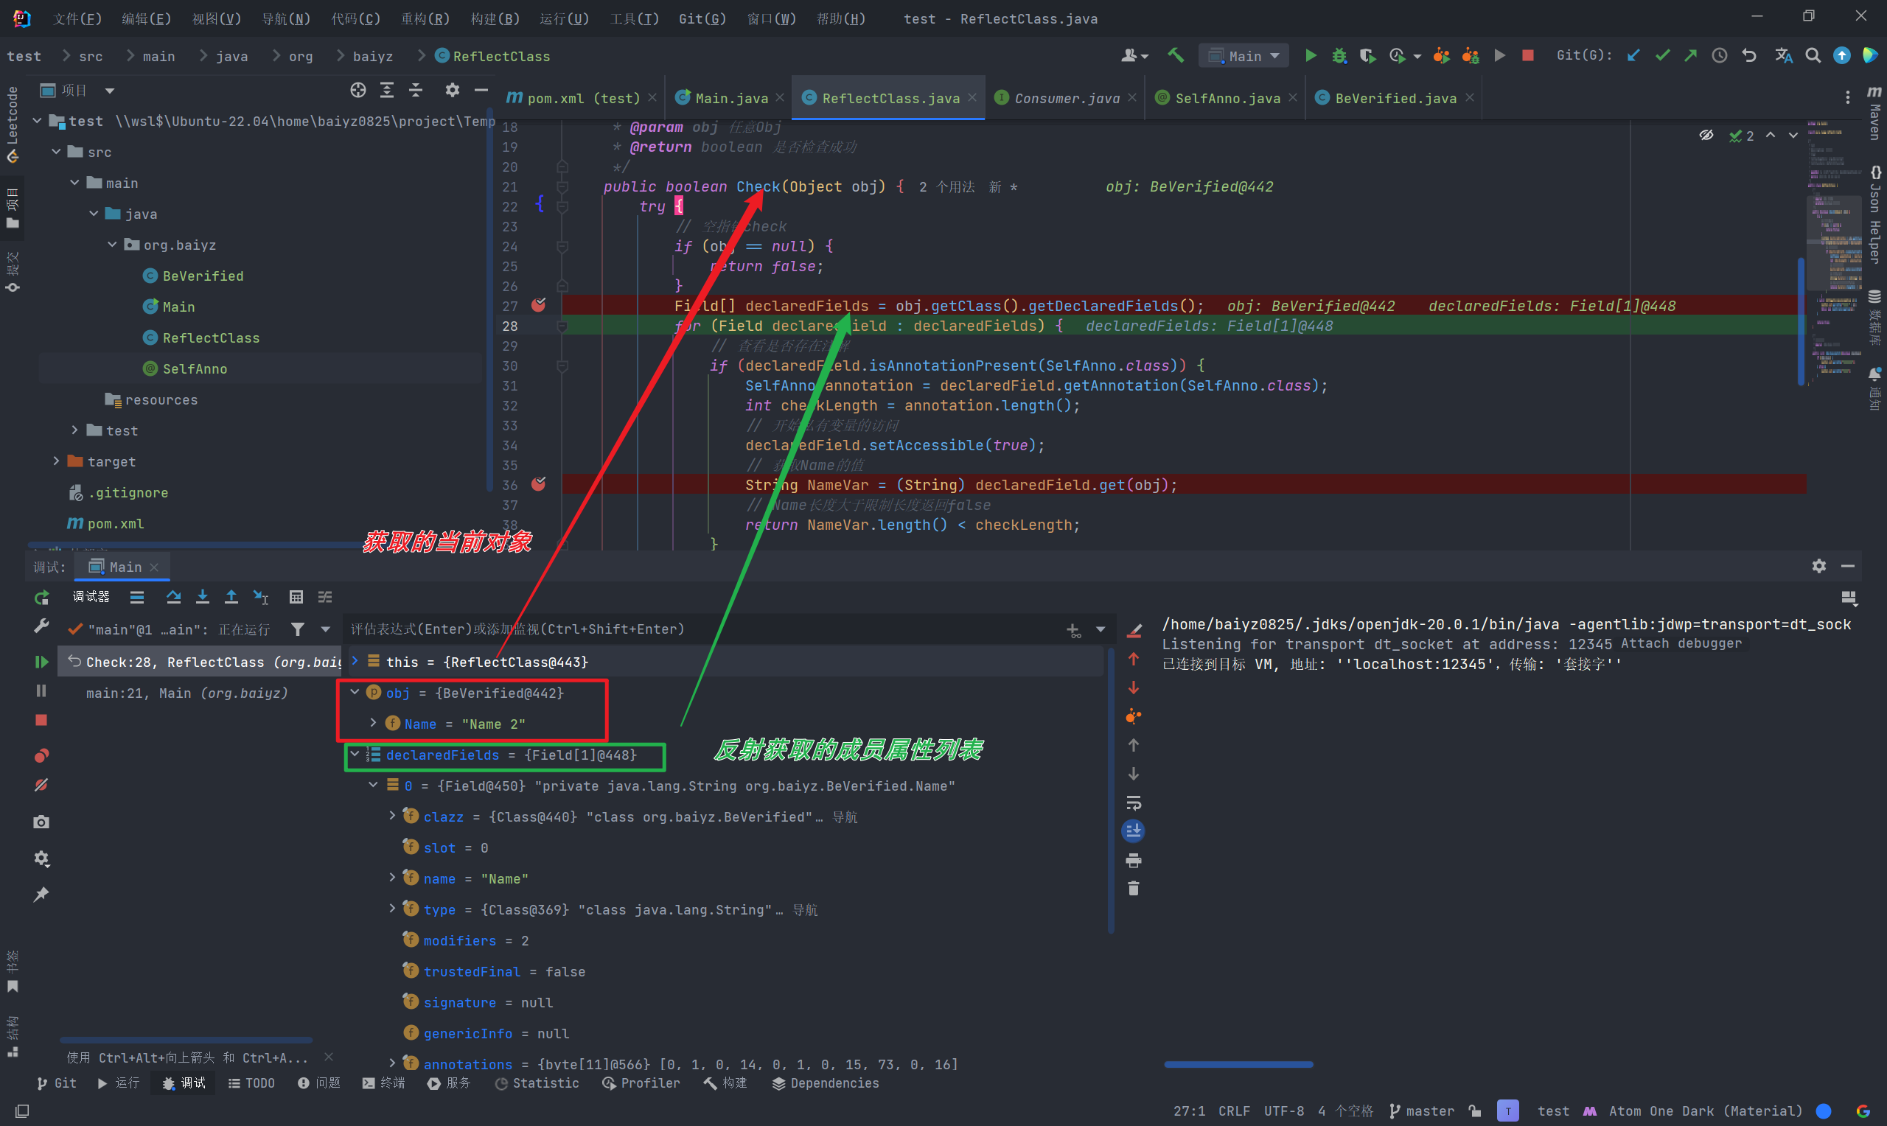This screenshot has height=1126, width=1887.
Task: Toggle soft-wrap in console
Action: [x=1134, y=802]
